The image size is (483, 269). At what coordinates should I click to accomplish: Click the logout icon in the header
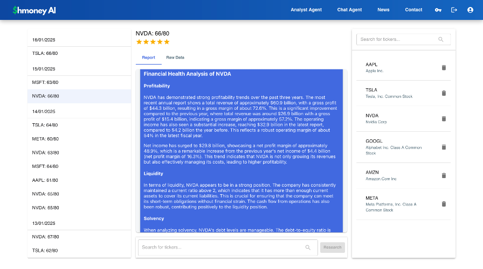[454, 10]
